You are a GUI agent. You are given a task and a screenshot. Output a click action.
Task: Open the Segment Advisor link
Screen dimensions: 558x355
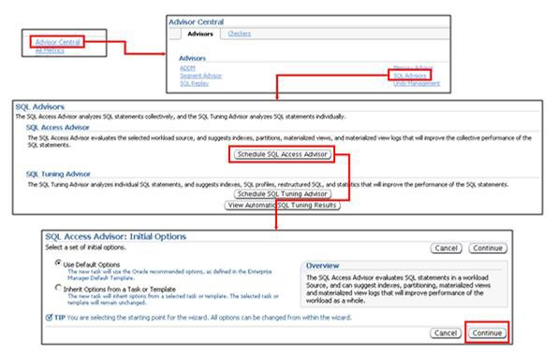200,76
